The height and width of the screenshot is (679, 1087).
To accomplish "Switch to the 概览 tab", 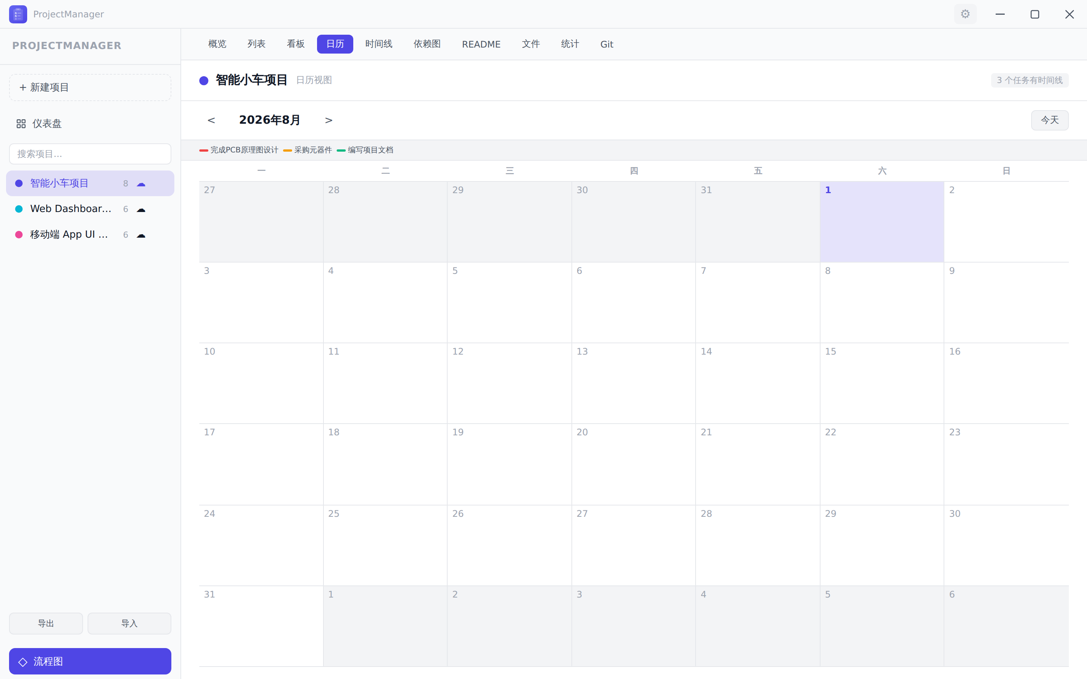I will point(217,44).
